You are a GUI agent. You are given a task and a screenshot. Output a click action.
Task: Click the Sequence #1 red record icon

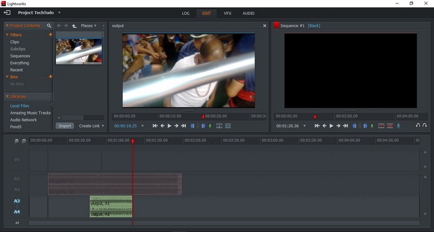[x=276, y=26]
